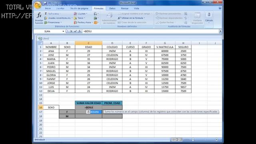Click fx icon in formula bar
This screenshot has height=144, width=256.
coord(79,31)
